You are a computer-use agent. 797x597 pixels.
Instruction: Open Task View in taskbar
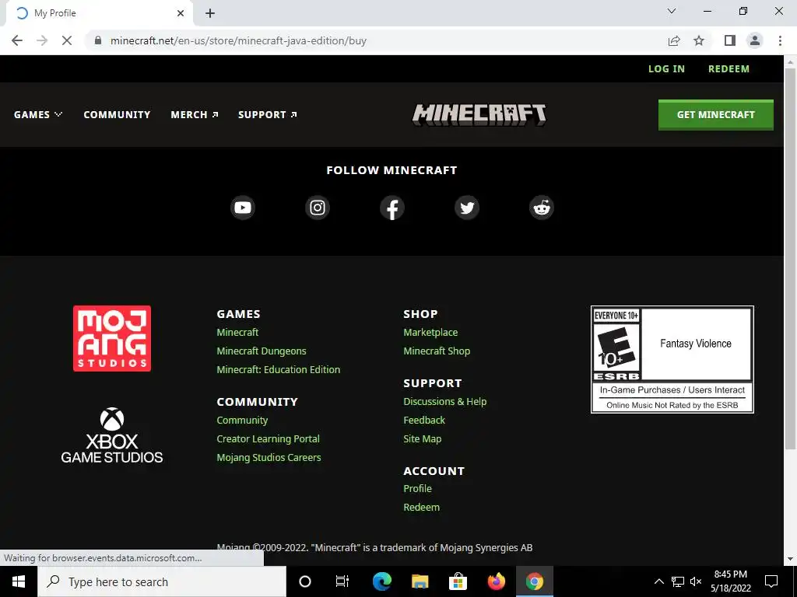click(342, 581)
